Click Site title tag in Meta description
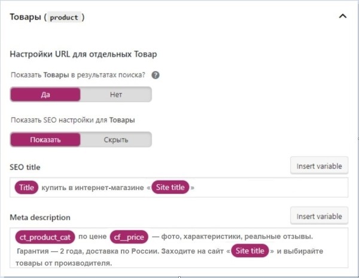This screenshot has height=278, width=359. click(x=250, y=251)
